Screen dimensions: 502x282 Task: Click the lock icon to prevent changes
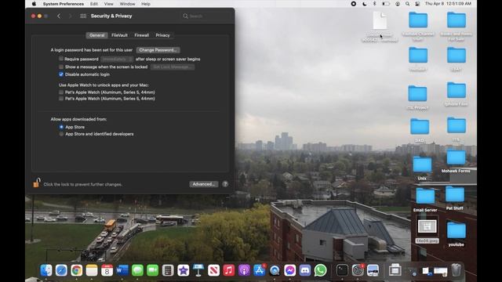(37, 183)
